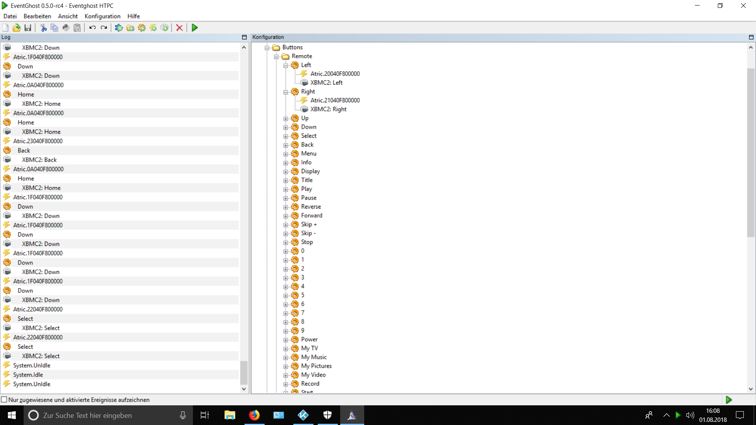The image size is (756, 425).
Task: Add a new folder to the tree
Action: point(130,28)
